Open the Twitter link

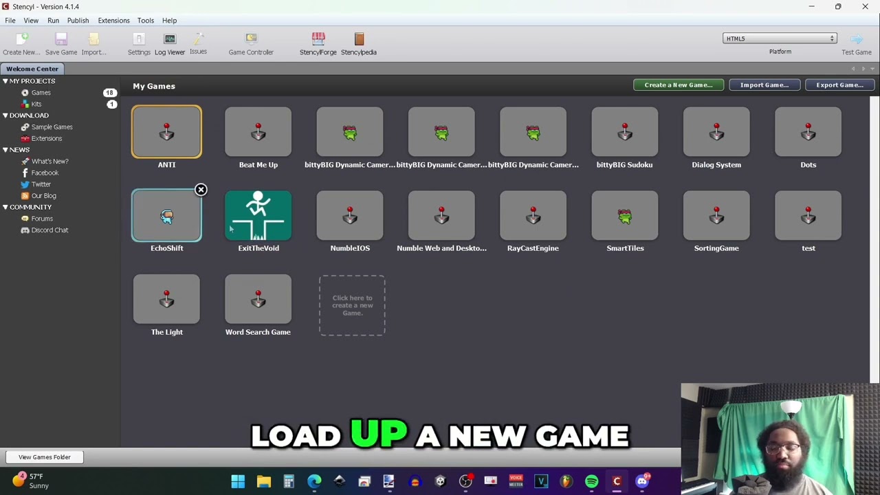coord(41,184)
